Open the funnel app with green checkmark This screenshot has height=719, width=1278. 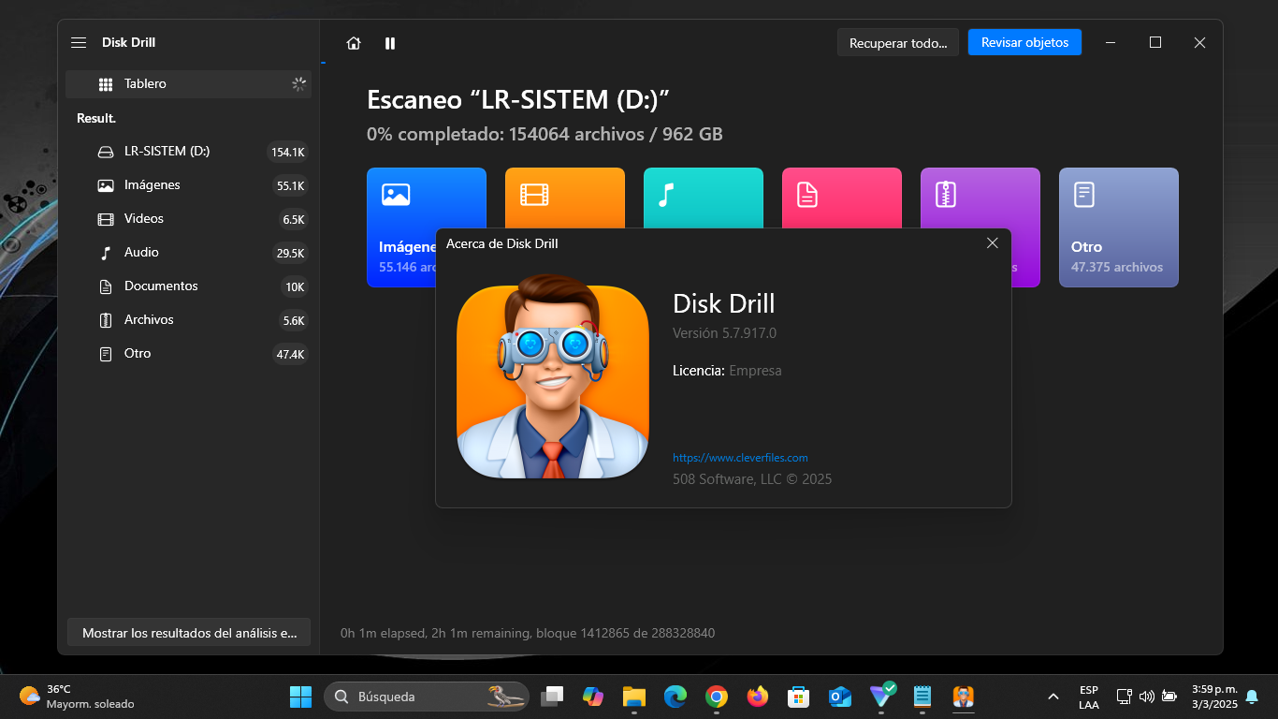coord(881,696)
